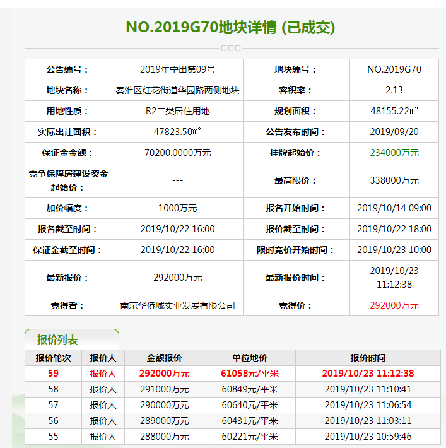
Task: Click the 最高限价 label cell
Action: (296, 180)
